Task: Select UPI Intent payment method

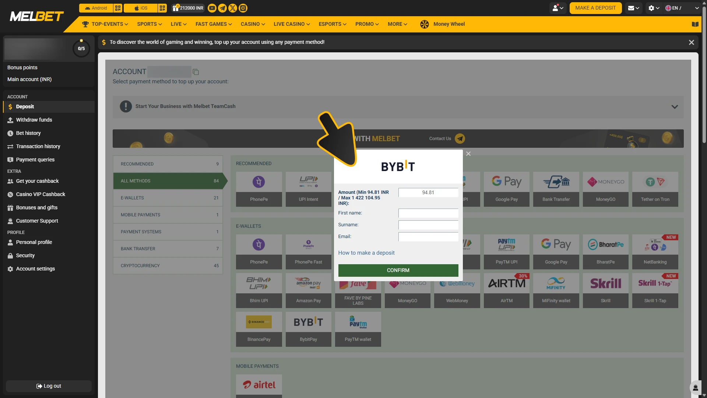Action: [309, 189]
